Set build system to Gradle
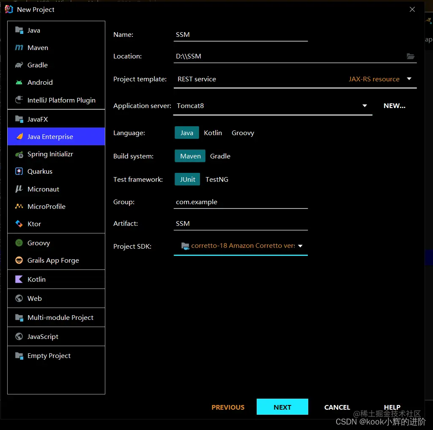Viewport: 433px width, 430px height. coord(220,156)
